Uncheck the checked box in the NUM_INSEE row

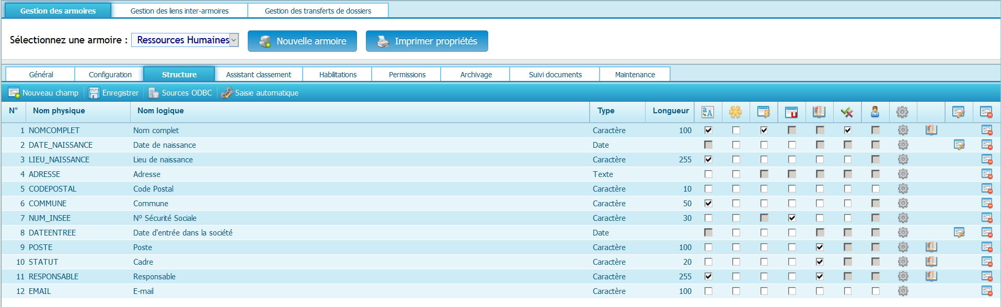(x=792, y=218)
